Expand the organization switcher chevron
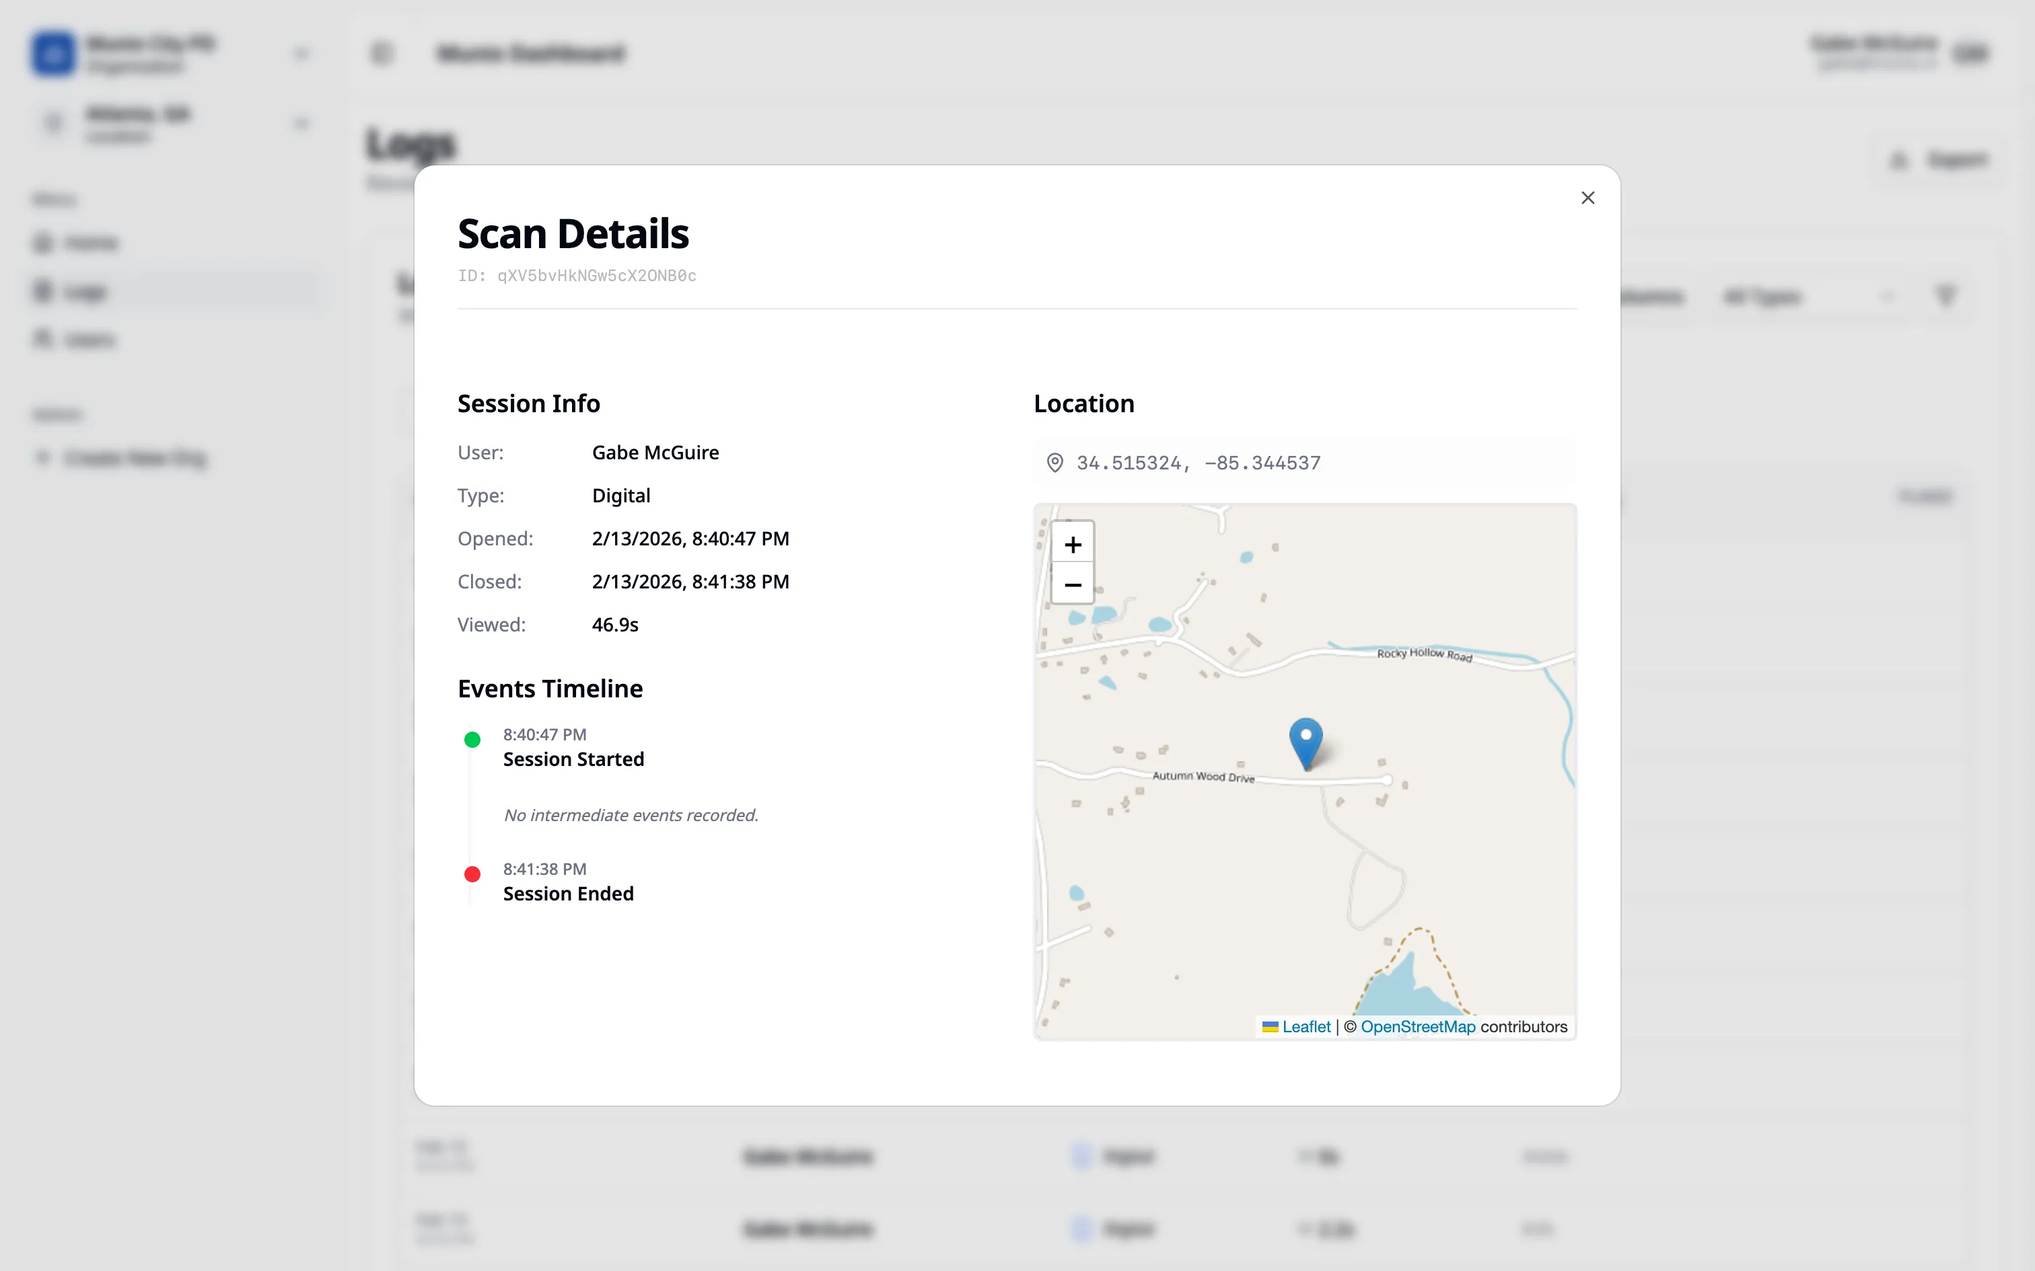This screenshot has width=2035, height=1271. (x=301, y=53)
